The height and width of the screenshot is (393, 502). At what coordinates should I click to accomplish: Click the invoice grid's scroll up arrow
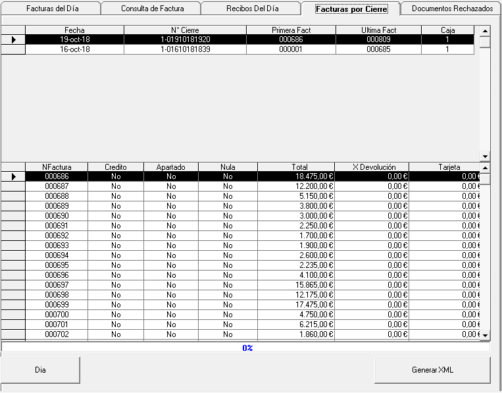coord(485,168)
